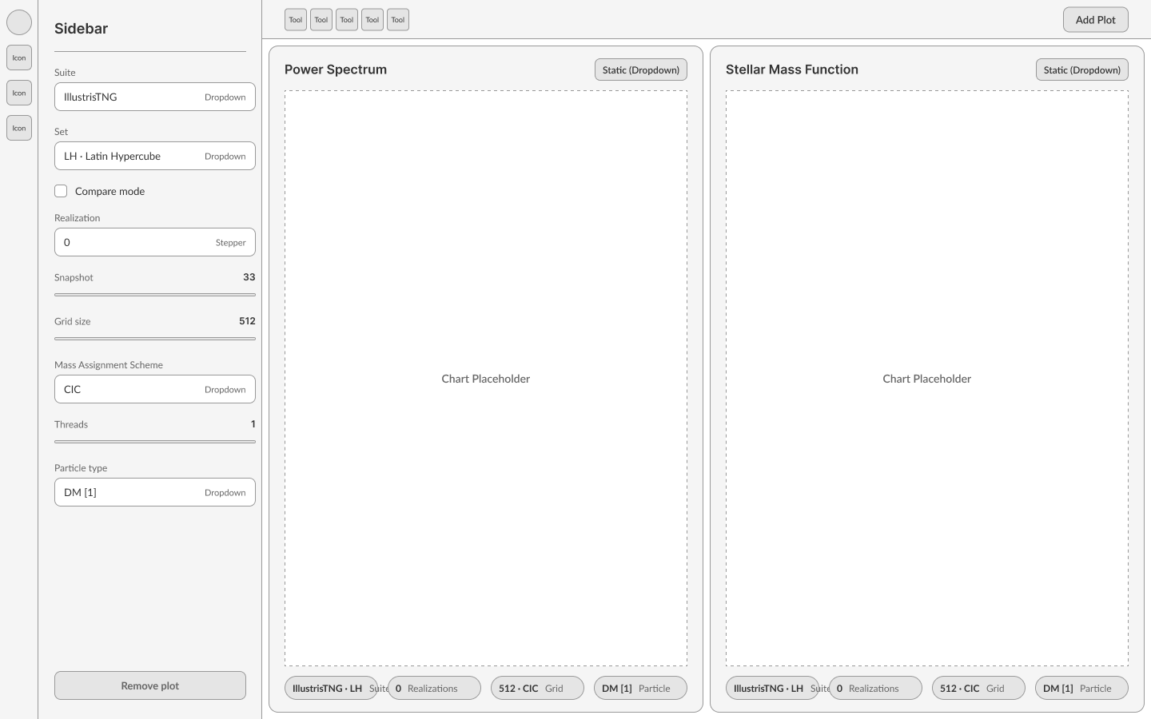Expand the Mass Assignment Scheme dropdown
The width and height of the screenshot is (1151, 719).
click(x=155, y=389)
